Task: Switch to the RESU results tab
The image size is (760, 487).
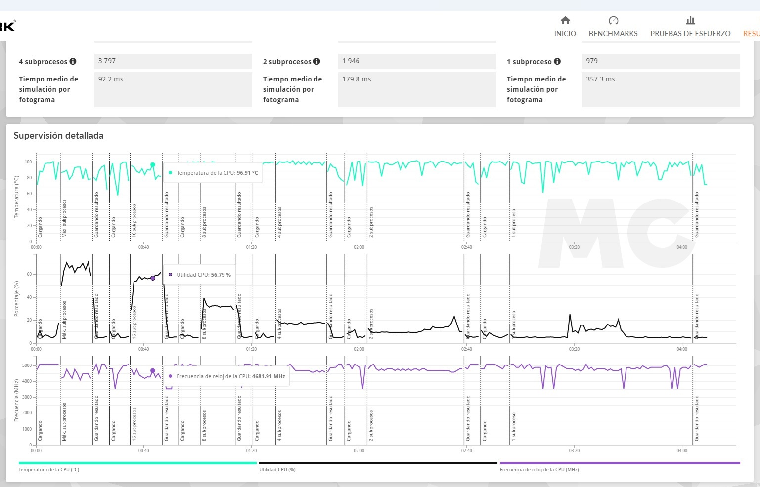Action: pyautogui.click(x=751, y=33)
